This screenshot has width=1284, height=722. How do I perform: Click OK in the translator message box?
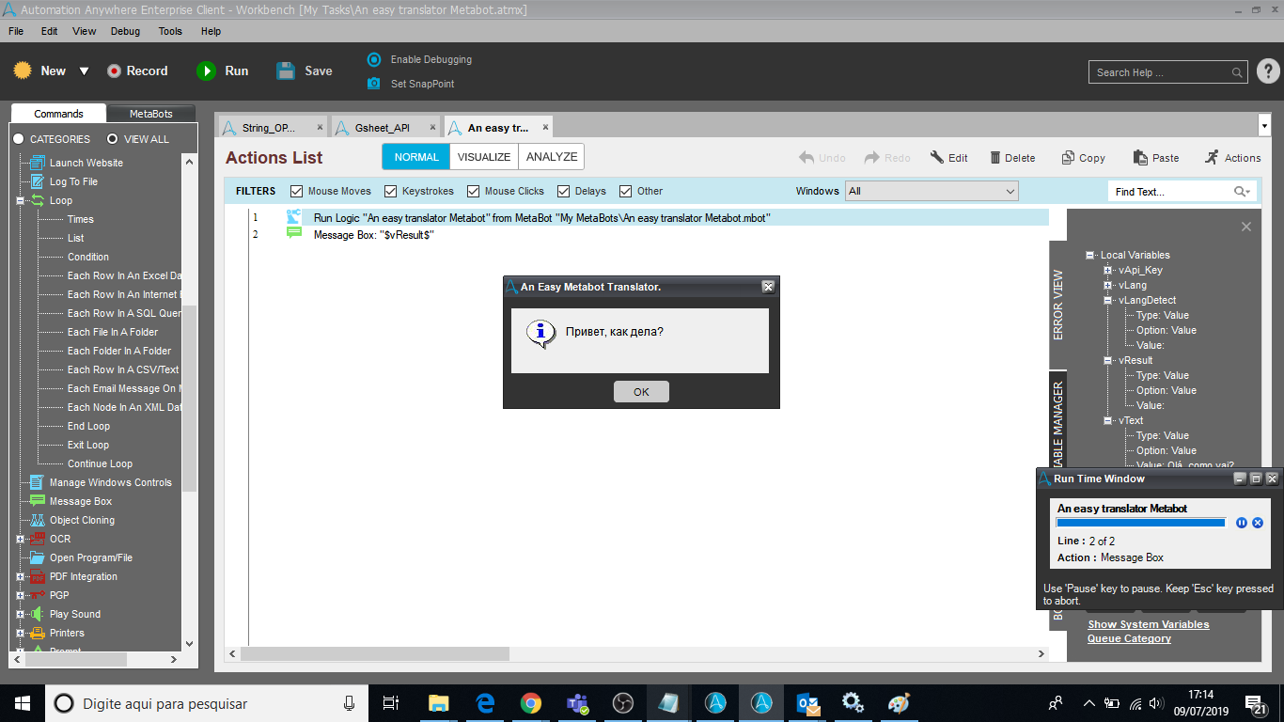[641, 392]
